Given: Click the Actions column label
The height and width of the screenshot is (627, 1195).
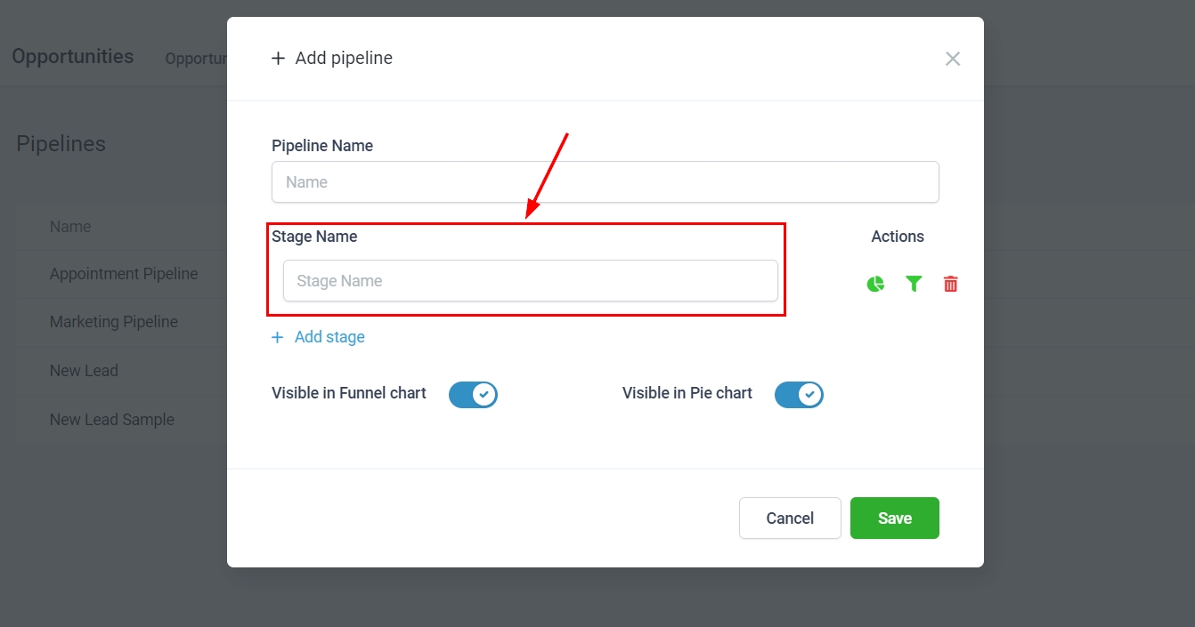Looking at the screenshot, I should click(x=897, y=237).
